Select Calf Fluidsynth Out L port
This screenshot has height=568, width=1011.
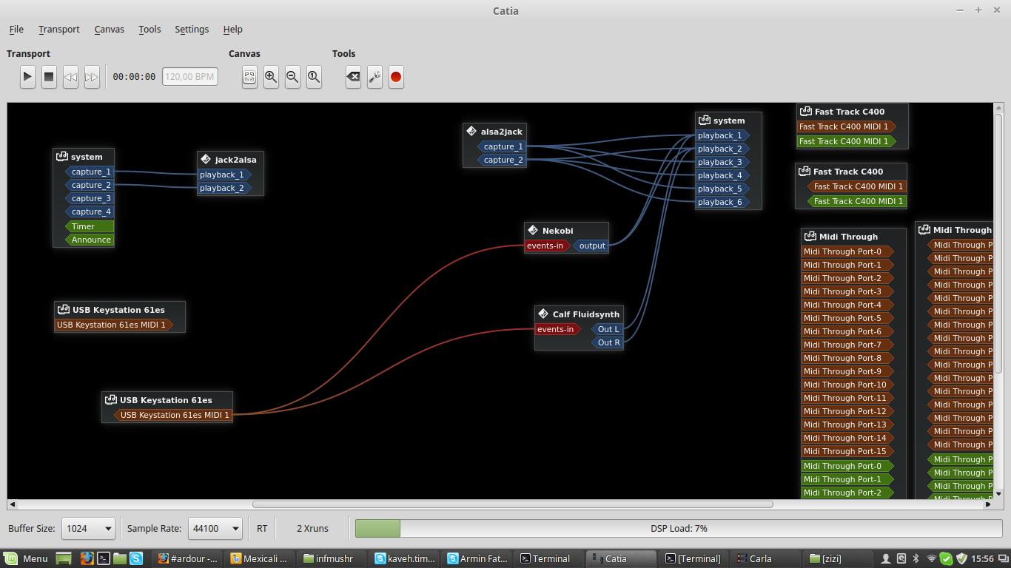coord(608,329)
